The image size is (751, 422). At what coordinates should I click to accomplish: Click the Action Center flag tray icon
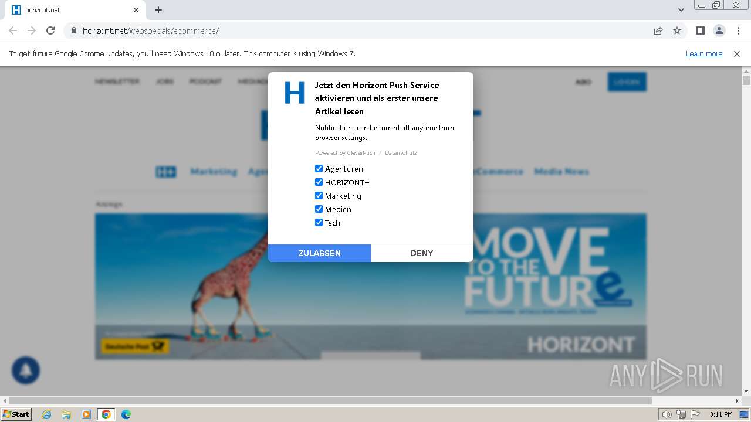pos(695,414)
